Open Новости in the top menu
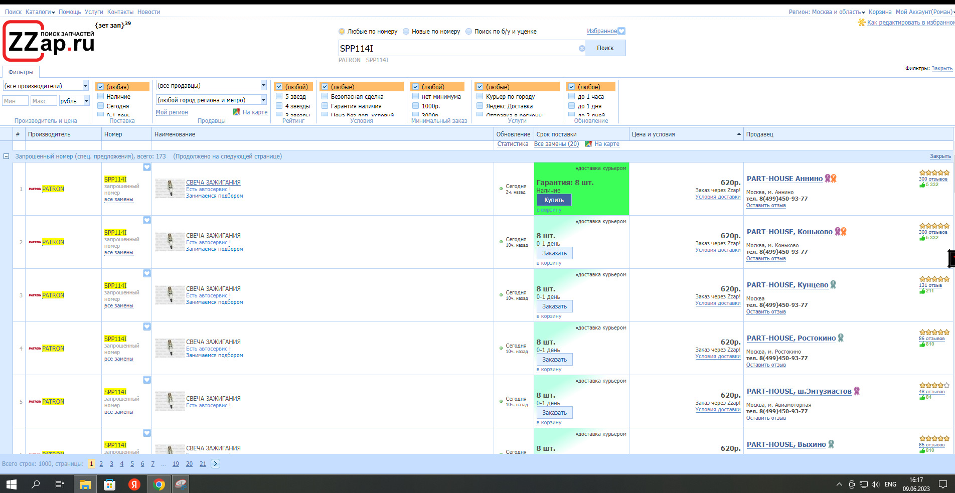955x493 pixels. point(149,12)
